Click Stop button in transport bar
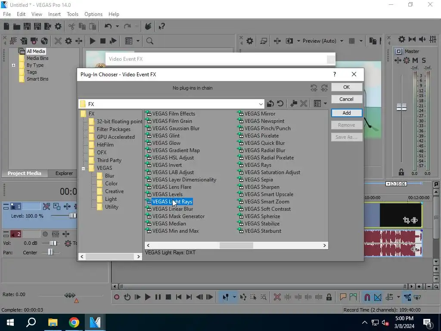 (x=168, y=297)
